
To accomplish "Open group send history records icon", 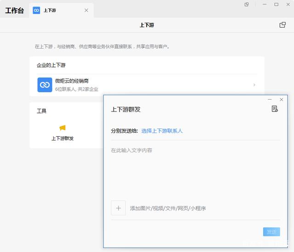I will coord(275,109).
